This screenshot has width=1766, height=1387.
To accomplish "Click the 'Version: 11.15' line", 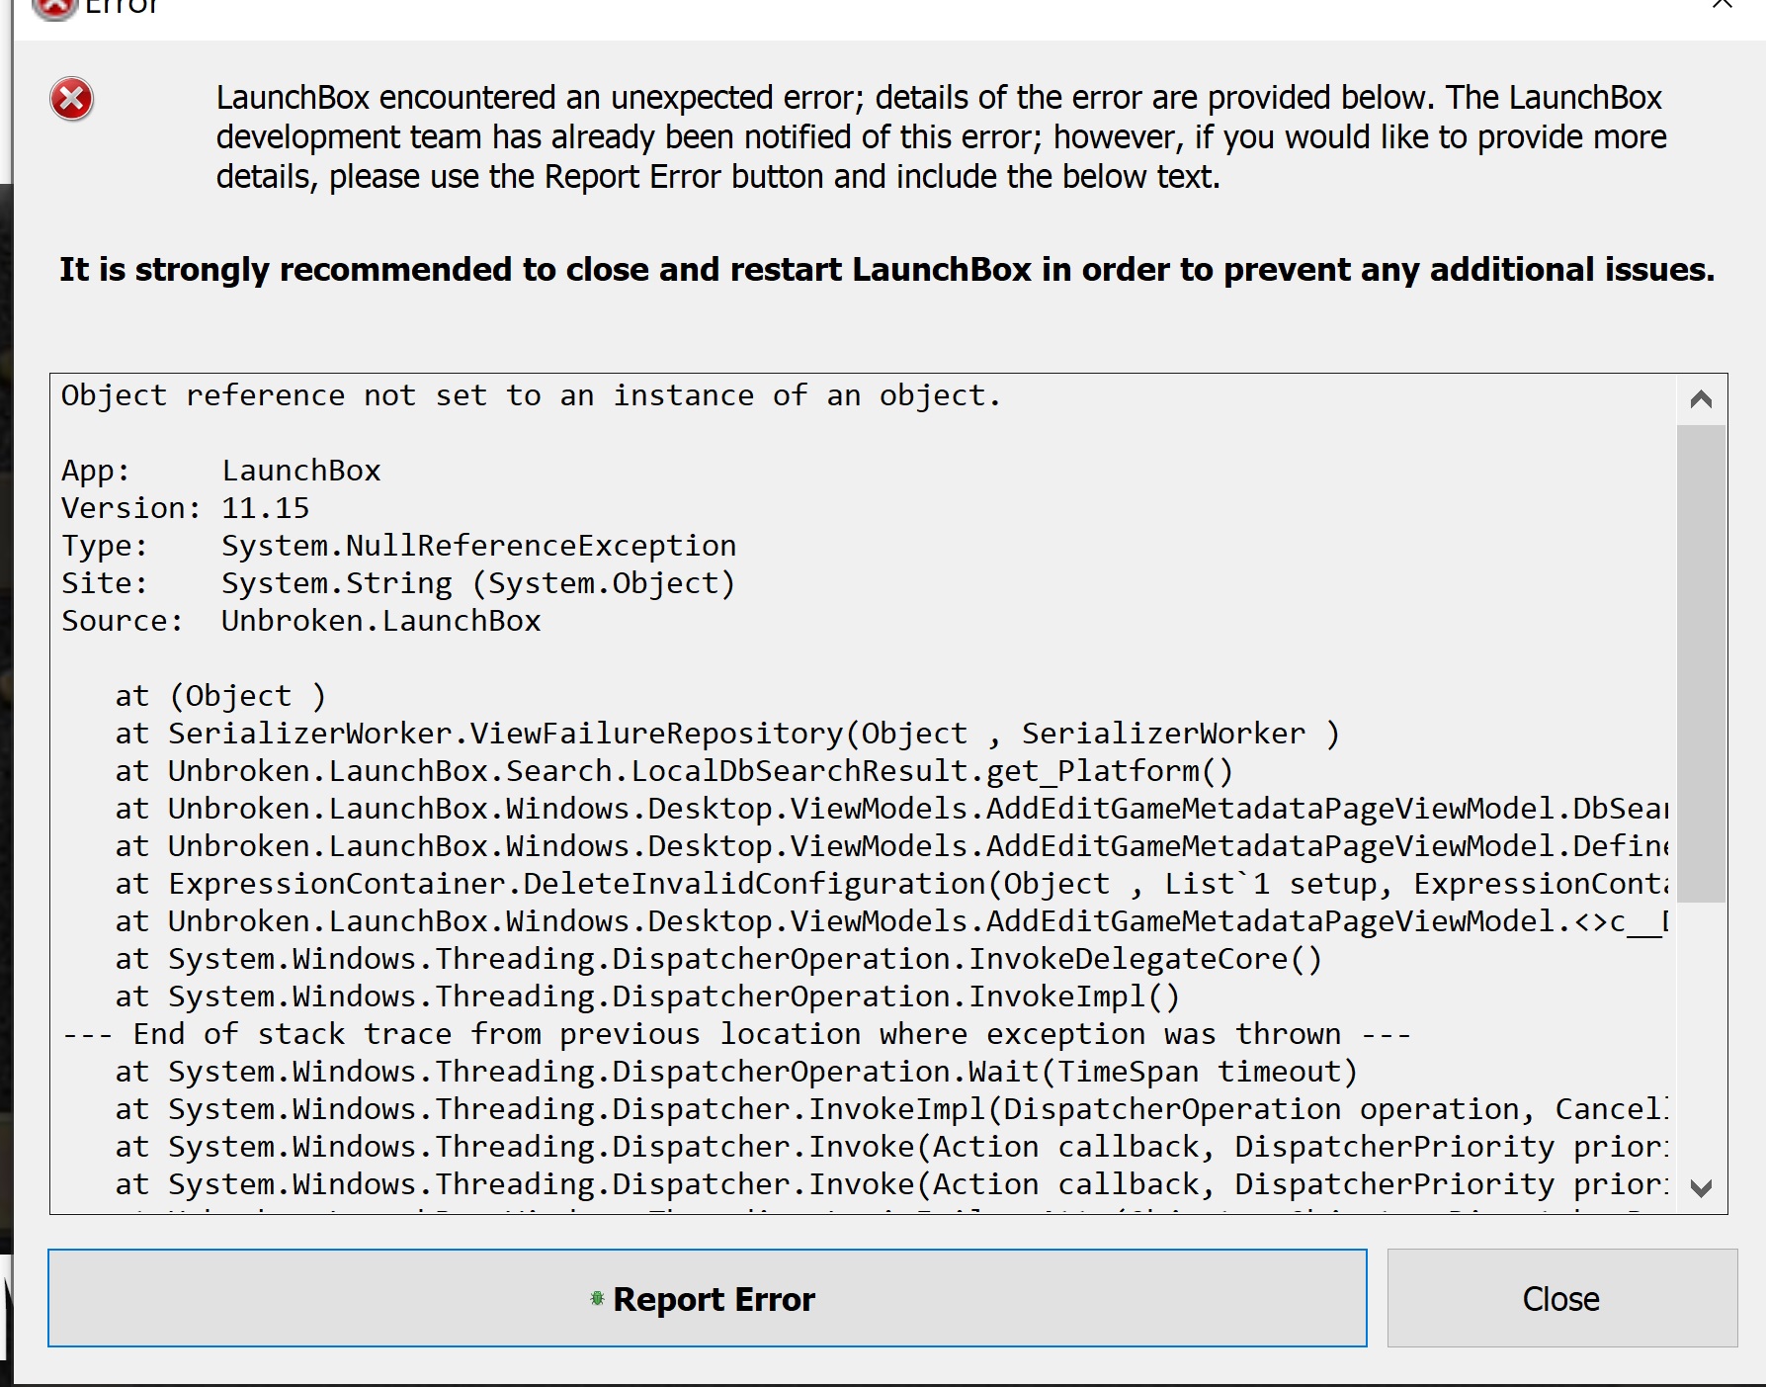I will pos(186,508).
